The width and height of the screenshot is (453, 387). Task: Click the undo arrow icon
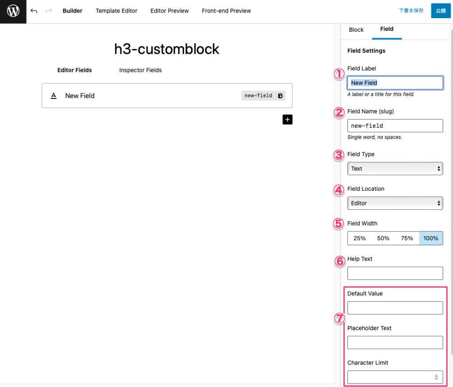pyautogui.click(x=34, y=11)
